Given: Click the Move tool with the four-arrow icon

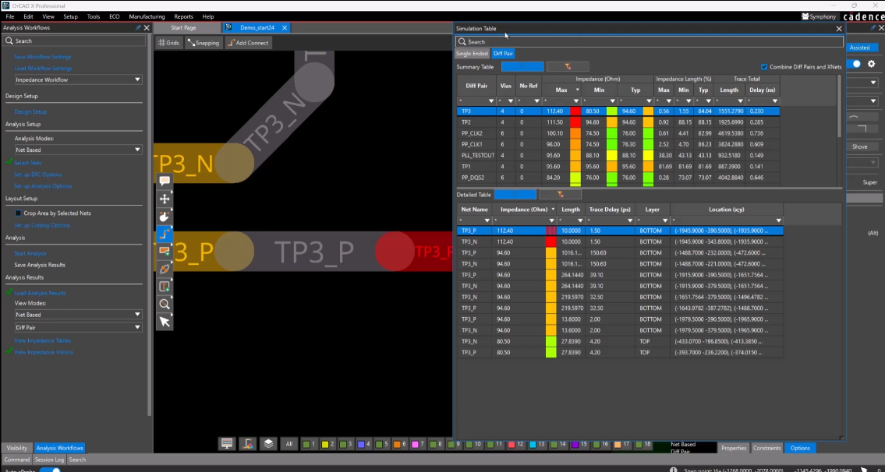Looking at the screenshot, I should (x=165, y=199).
